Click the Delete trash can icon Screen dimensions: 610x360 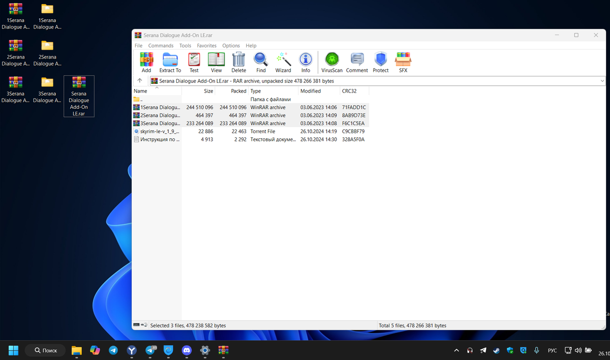(x=238, y=62)
